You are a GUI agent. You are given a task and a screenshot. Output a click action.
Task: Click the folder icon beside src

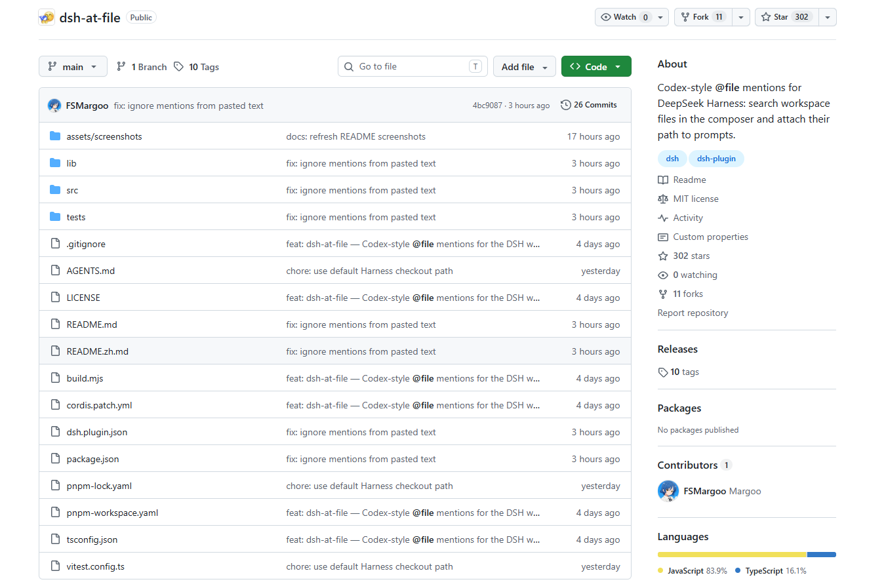tap(55, 190)
